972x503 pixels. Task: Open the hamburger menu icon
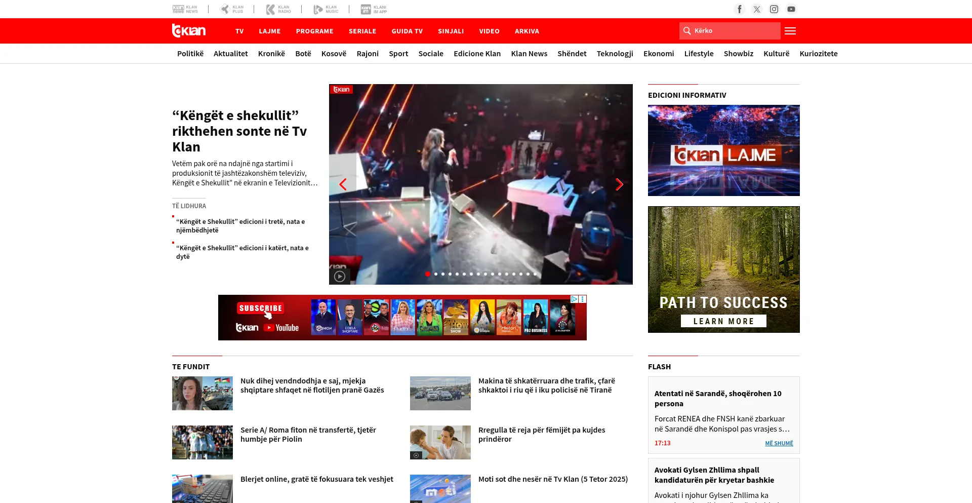click(790, 31)
